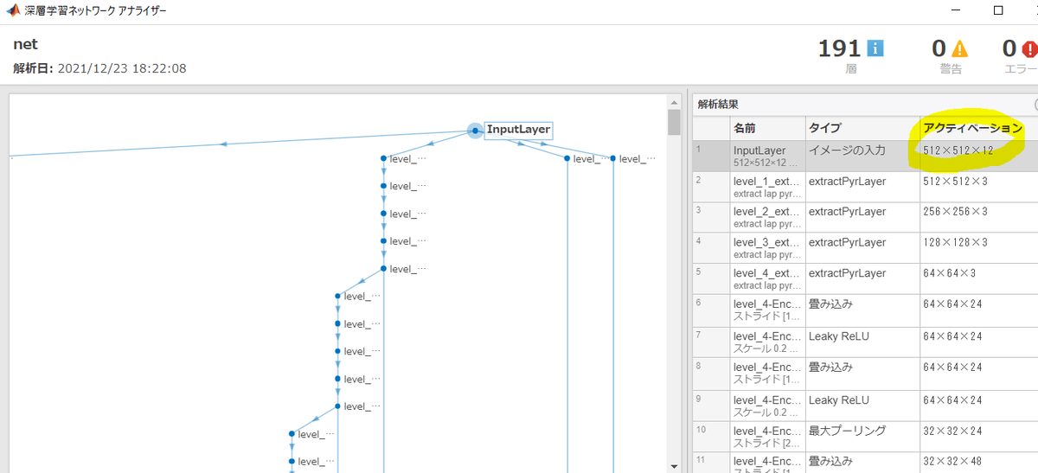Sort by the タイプ column header
Image resolution: width=1038 pixels, height=473 pixels.
click(862, 128)
